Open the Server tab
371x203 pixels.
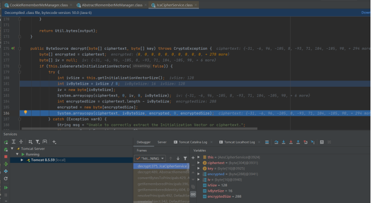[162, 142]
